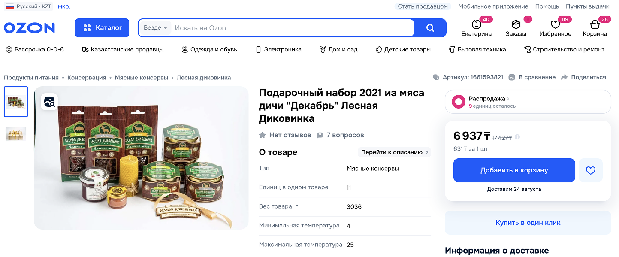
Task: Open Строительство и ремонт category
Action: click(564, 50)
